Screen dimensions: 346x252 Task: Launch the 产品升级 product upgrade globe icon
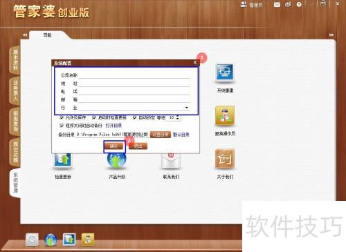(117, 160)
